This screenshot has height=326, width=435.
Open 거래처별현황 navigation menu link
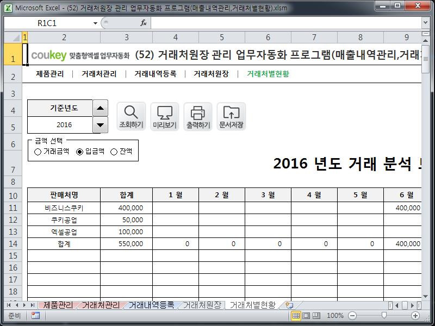coord(268,74)
